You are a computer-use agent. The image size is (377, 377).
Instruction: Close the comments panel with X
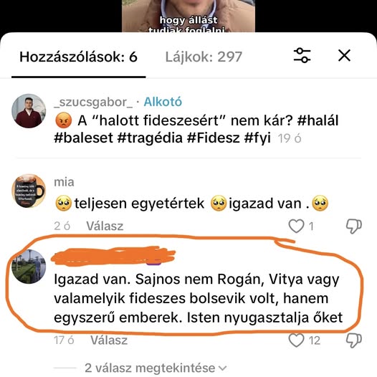(344, 55)
